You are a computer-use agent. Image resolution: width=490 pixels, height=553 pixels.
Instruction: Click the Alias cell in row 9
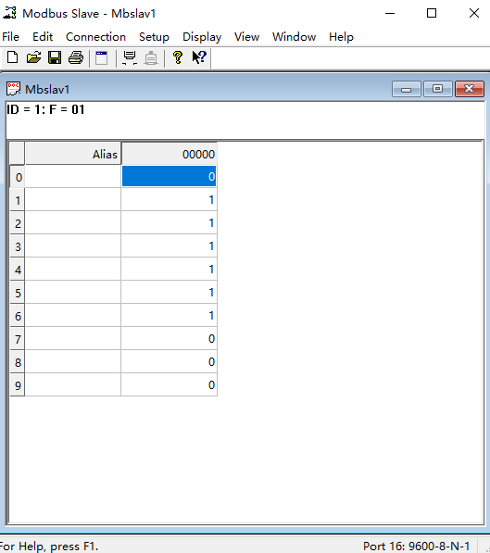[x=73, y=384]
